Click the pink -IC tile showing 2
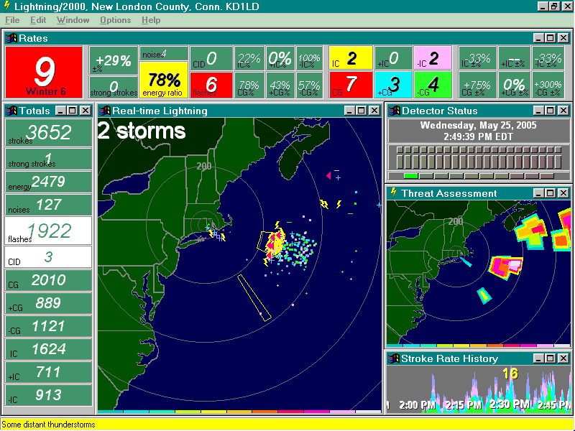The image size is (575, 431). [433, 58]
